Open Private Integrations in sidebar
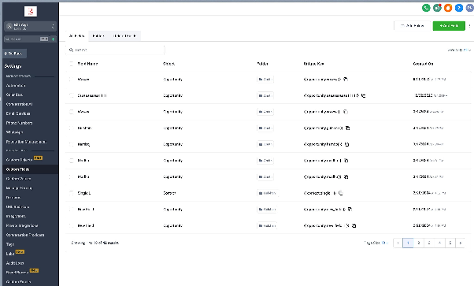474x286 pixels. (x=22, y=226)
